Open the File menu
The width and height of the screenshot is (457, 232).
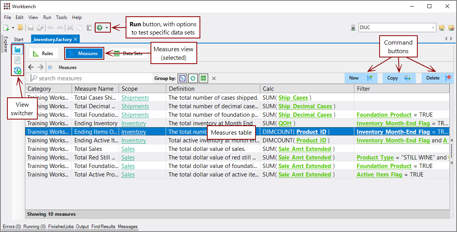(7, 17)
